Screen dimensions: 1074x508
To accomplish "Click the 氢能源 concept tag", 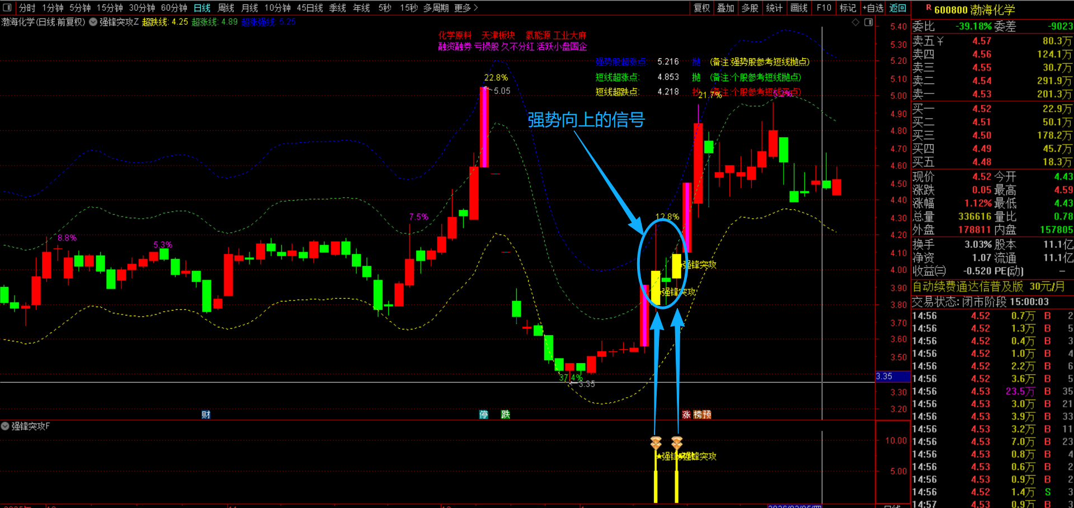I will pos(538,35).
